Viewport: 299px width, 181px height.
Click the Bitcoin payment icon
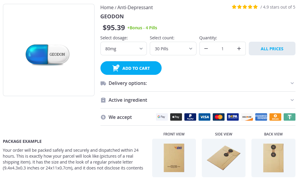(275, 117)
